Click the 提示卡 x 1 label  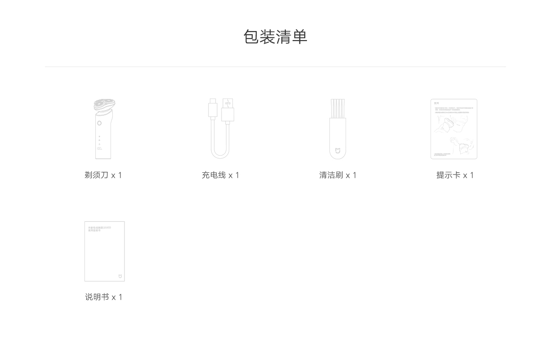click(x=455, y=175)
